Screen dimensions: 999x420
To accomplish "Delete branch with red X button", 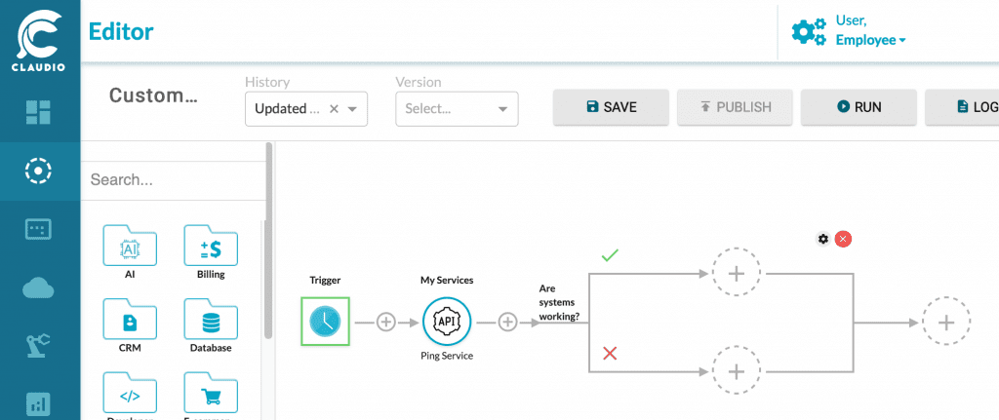I will 843,239.
